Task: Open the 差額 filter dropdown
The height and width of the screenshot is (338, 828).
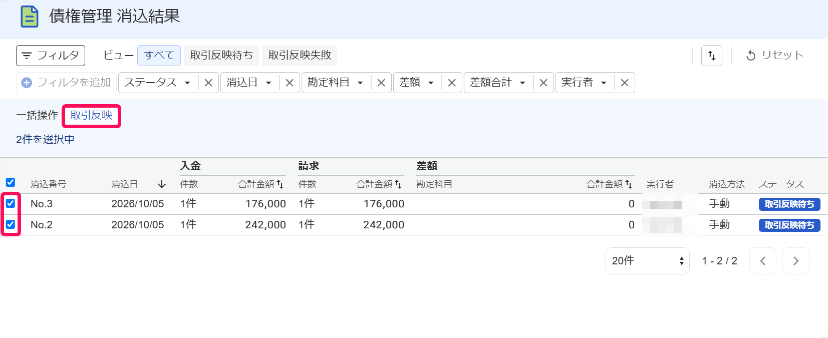Action: tap(417, 83)
